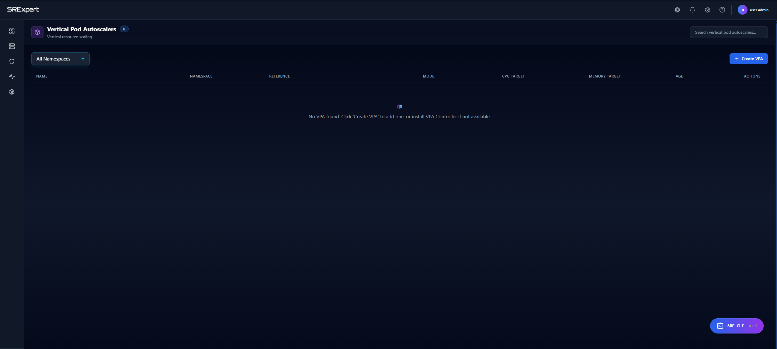Image resolution: width=777 pixels, height=349 pixels.
Task: Expand the All Namespaces dropdown
Action: [x=61, y=59]
